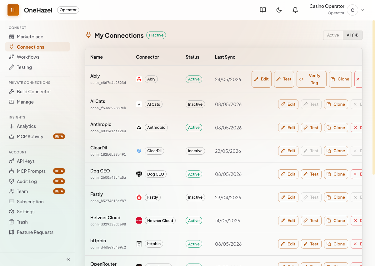Go to Testing page
Image resolution: width=375 pixels, height=266 pixels.
click(x=37, y=67)
